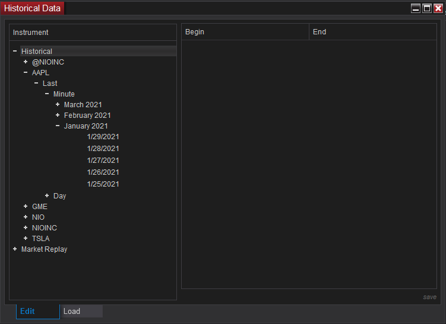Expand the Market Replay node

click(x=15, y=249)
